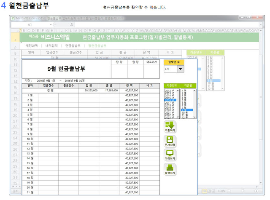Select column header M in Excel

[x=76, y=31]
